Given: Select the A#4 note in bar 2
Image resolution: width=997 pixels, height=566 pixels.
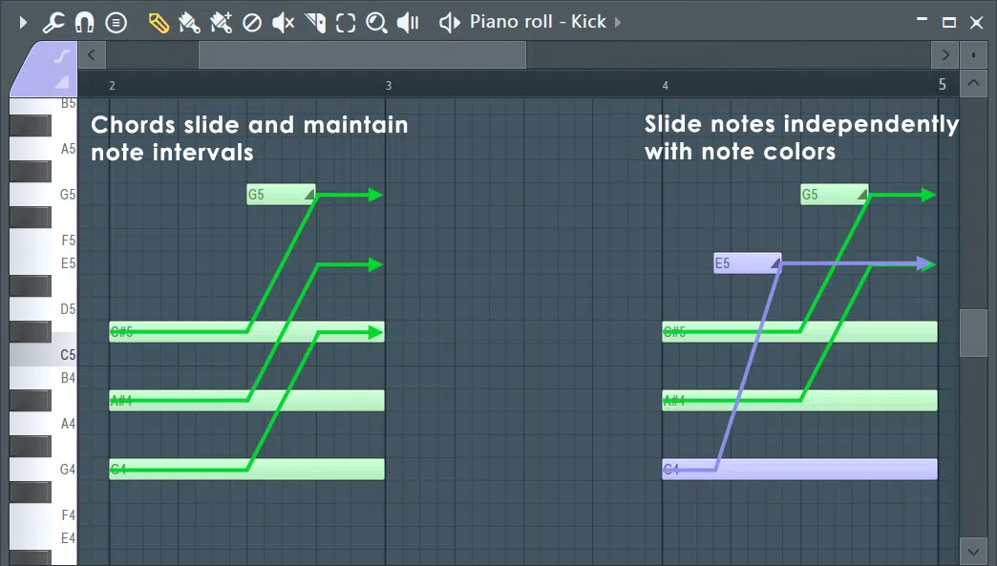Looking at the screenshot, I should click(246, 400).
